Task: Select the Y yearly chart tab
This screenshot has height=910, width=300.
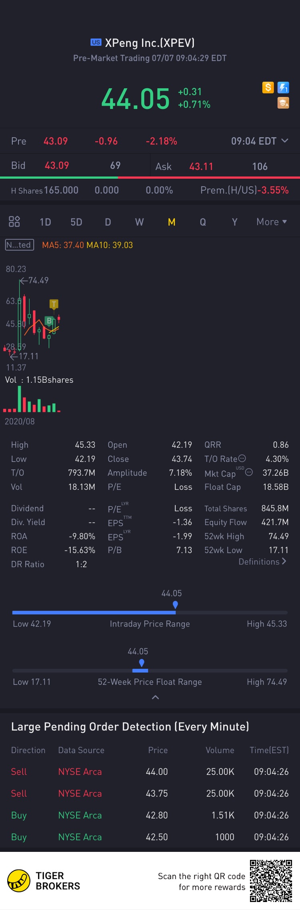Action: click(x=235, y=222)
